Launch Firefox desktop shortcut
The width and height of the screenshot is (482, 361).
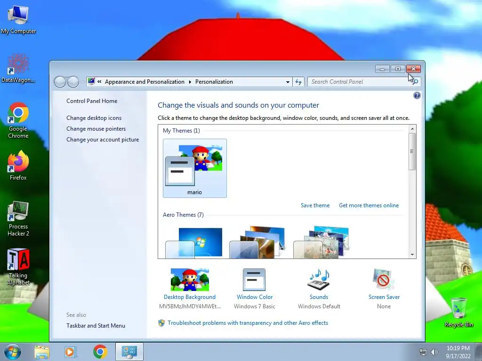pos(18,165)
